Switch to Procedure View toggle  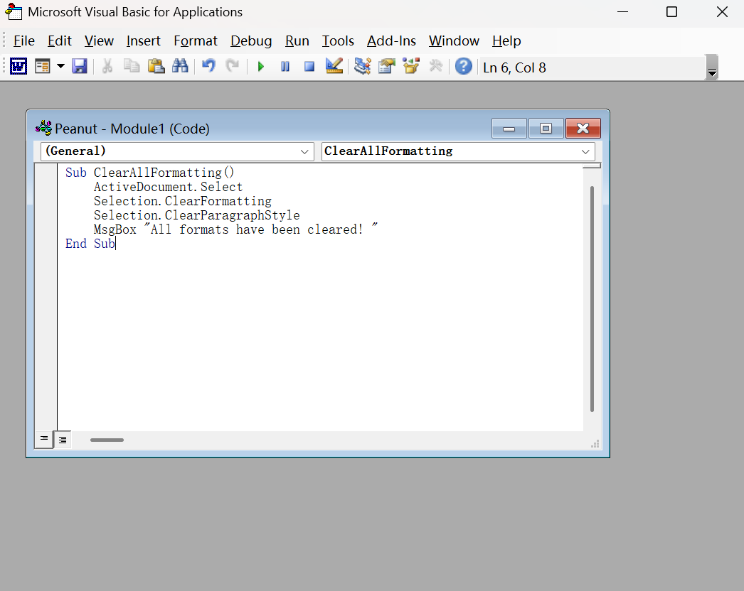[x=44, y=439]
